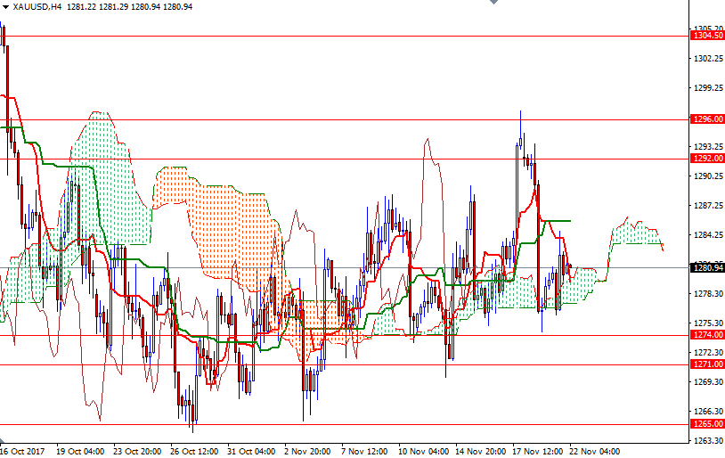The image size is (725, 458).
Task: Click the 1271.00 red price label
Action: 706,364
